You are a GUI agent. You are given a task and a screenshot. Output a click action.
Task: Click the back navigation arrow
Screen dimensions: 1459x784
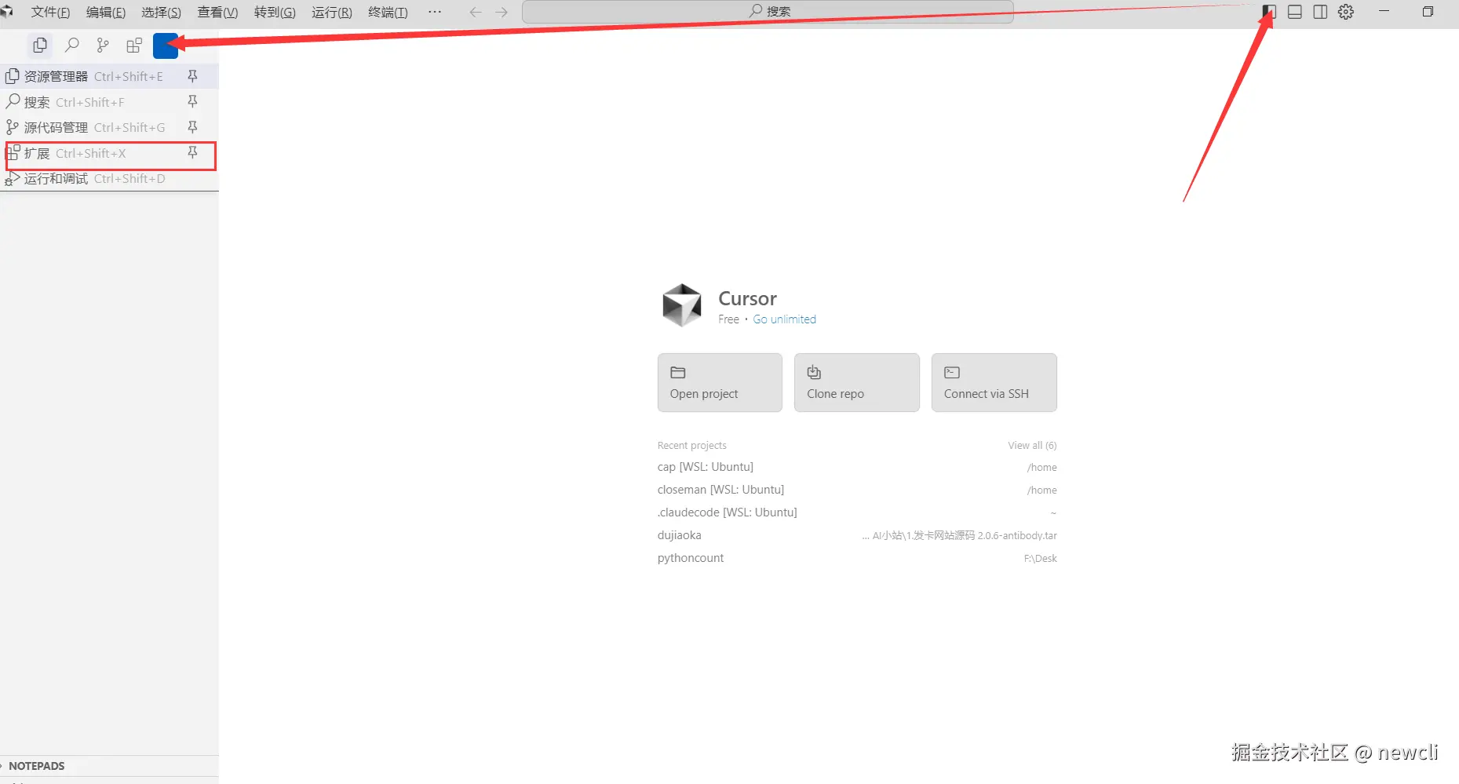coord(476,12)
